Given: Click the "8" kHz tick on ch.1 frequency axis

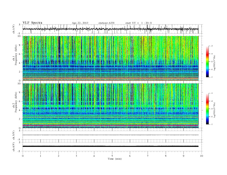Looking at the screenshot, I should (20, 45).
